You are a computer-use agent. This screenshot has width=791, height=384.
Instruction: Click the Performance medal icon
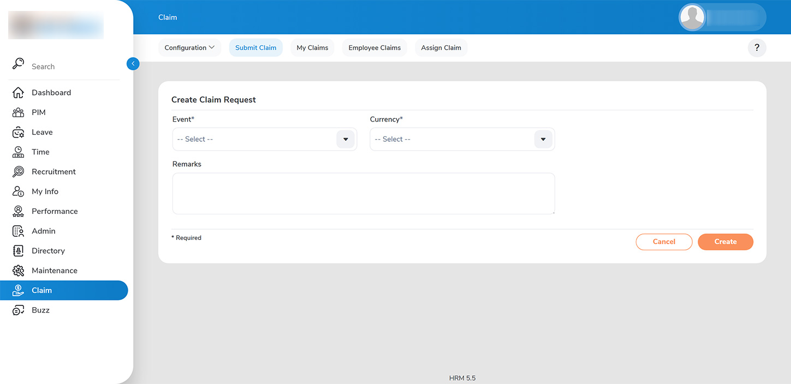18,212
